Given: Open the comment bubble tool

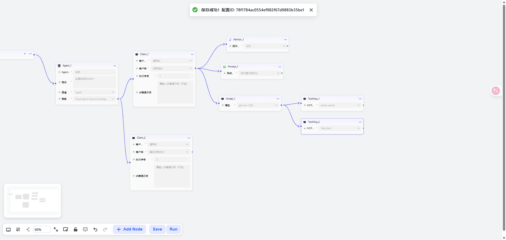Looking at the screenshot, I should point(85,229).
